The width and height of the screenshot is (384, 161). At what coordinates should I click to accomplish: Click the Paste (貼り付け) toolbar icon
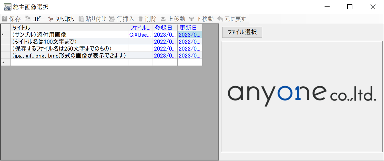click(x=81, y=19)
